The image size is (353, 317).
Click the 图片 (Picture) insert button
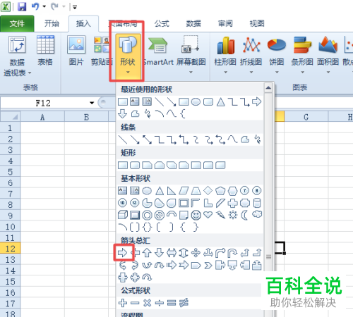click(76, 51)
